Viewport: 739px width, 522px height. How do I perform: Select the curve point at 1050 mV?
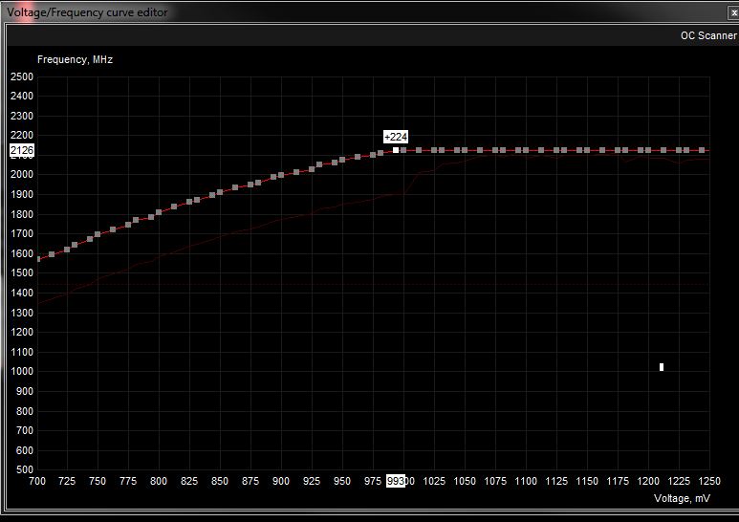point(465,150)
